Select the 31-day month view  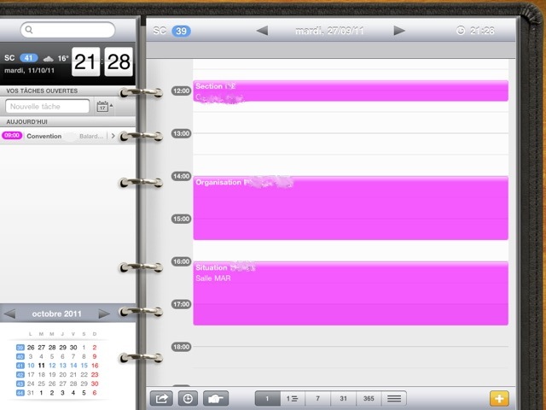(342, 398)
